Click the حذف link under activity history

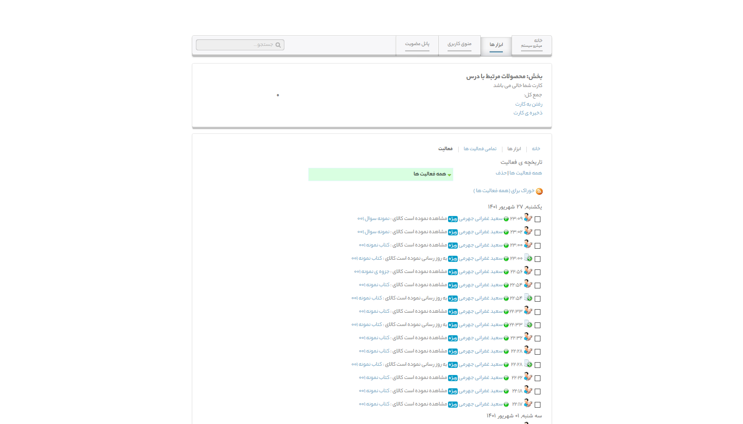click(x=501, y=173)
